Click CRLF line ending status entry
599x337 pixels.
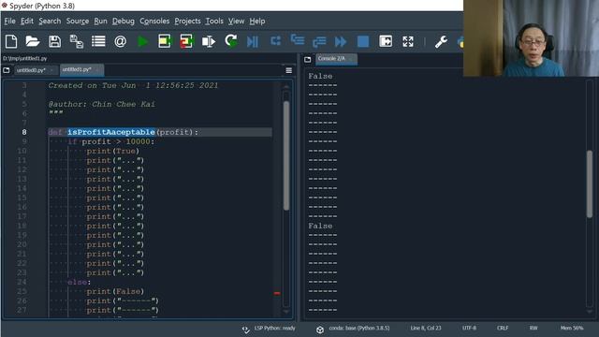(503, 329)
